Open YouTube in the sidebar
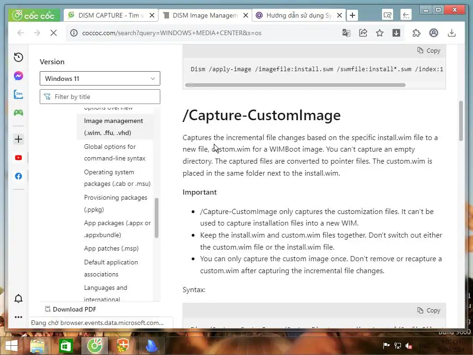The height and width of the screenshot is (355, 473). [x=18, y=158]
